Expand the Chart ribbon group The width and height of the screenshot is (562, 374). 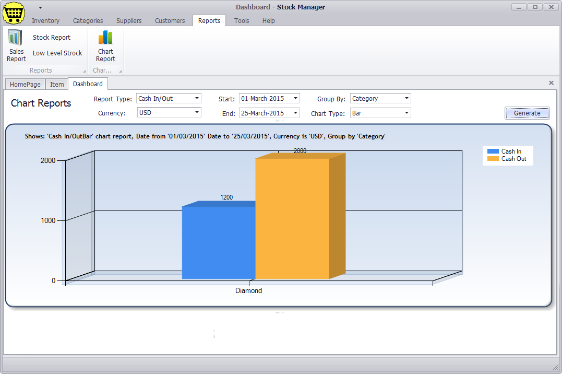(121, 70)
